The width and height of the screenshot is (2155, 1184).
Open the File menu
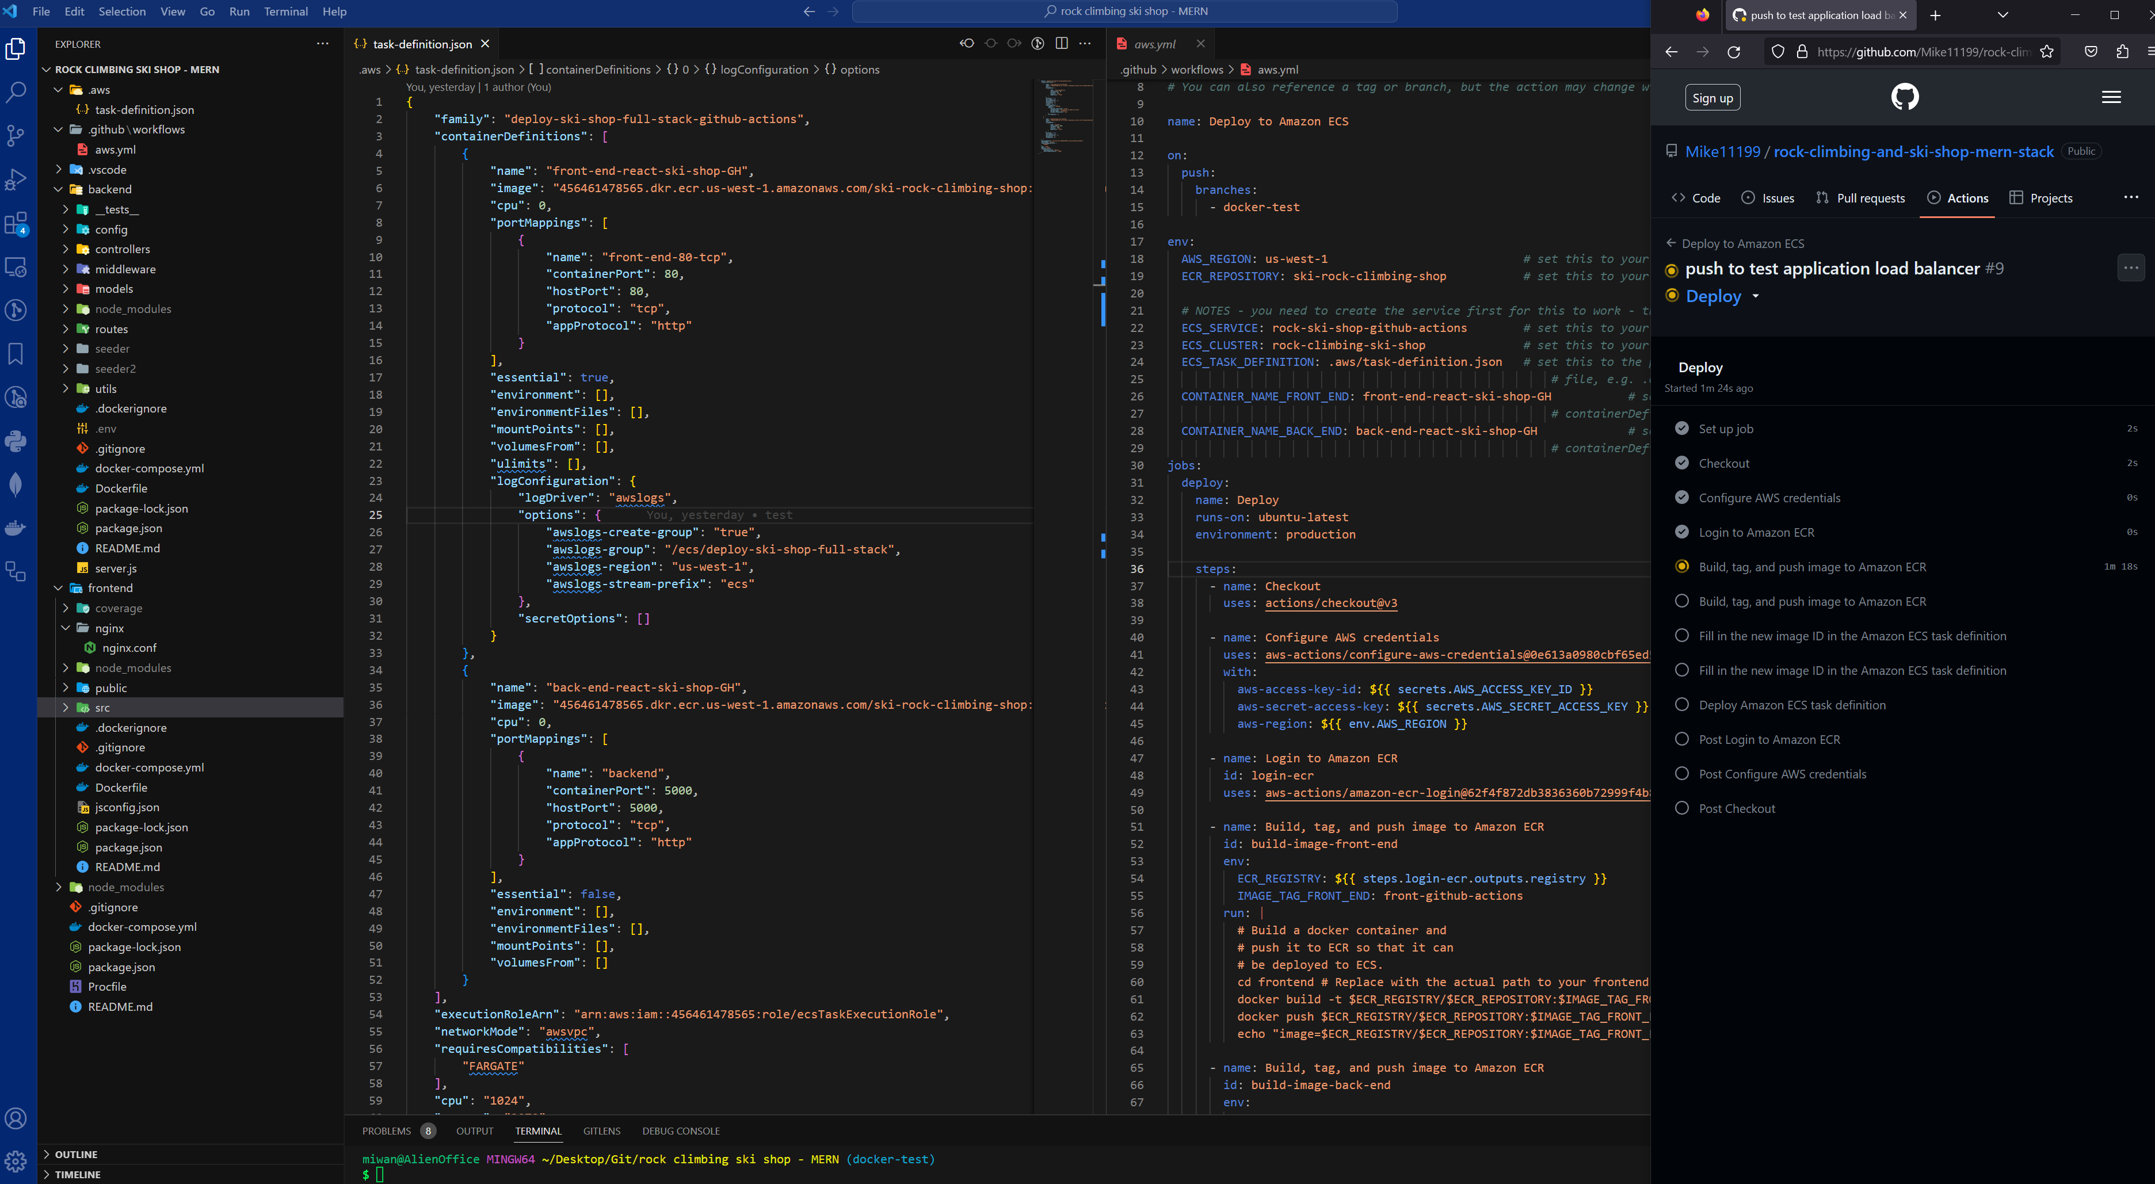(41, 12)
